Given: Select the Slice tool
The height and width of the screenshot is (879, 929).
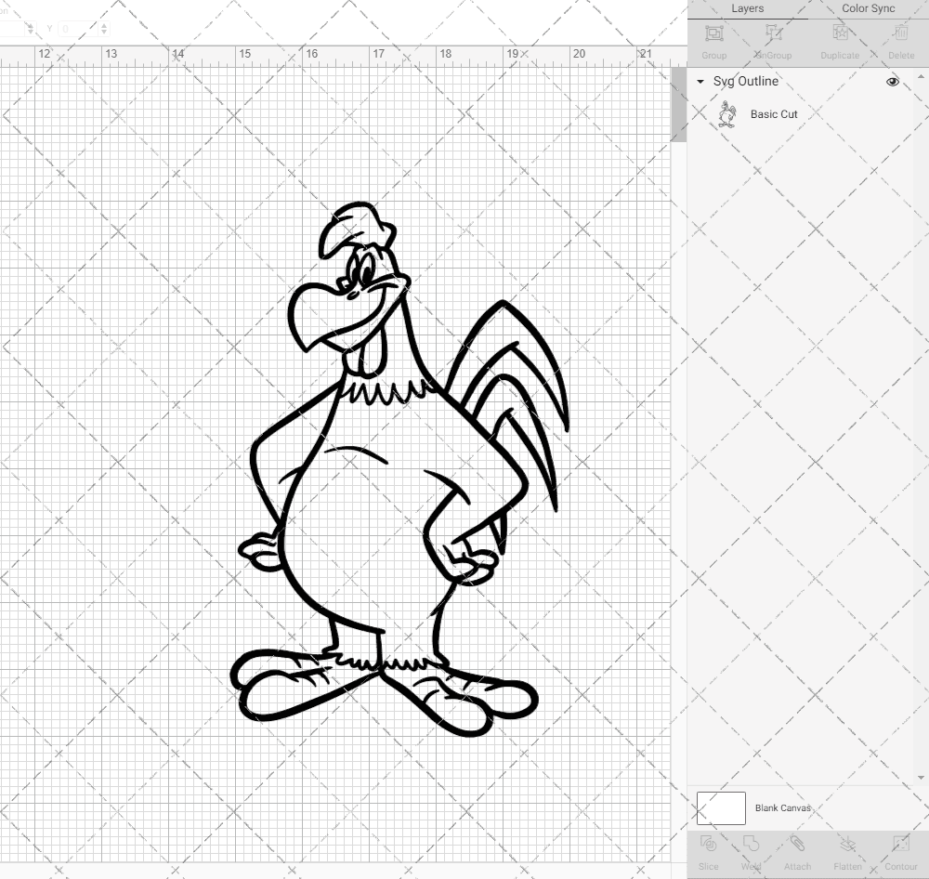Looking at the screenshot, I should coord(708,844).
